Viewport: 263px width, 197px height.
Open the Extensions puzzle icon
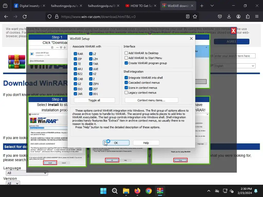pyautogui.click(x=248, y=17)
